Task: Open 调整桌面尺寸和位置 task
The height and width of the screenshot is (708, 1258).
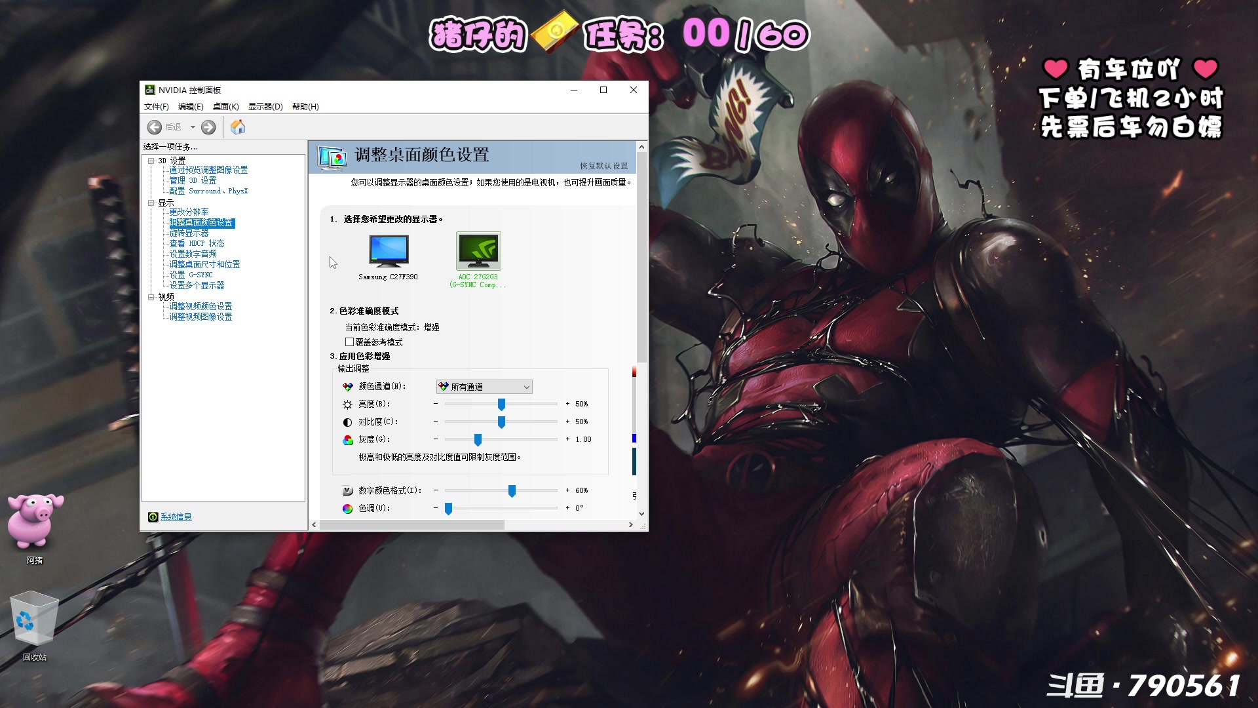Action: pyautogui.click(x=204, y=264)
